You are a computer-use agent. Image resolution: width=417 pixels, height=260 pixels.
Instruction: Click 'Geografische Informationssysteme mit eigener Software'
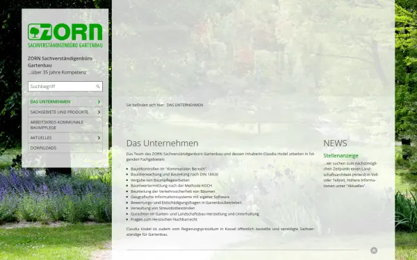coord(180,197)
